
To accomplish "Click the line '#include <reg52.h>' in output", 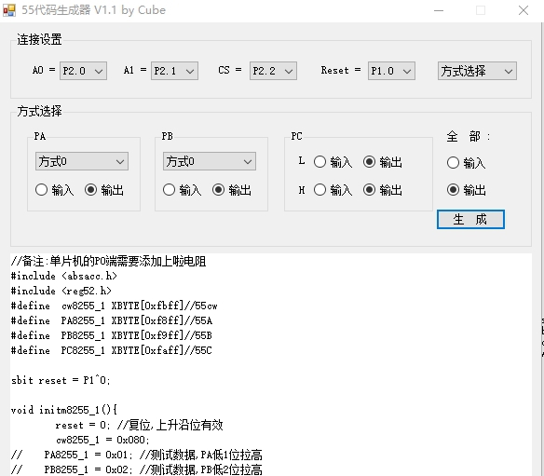I will tap(61, 291).
